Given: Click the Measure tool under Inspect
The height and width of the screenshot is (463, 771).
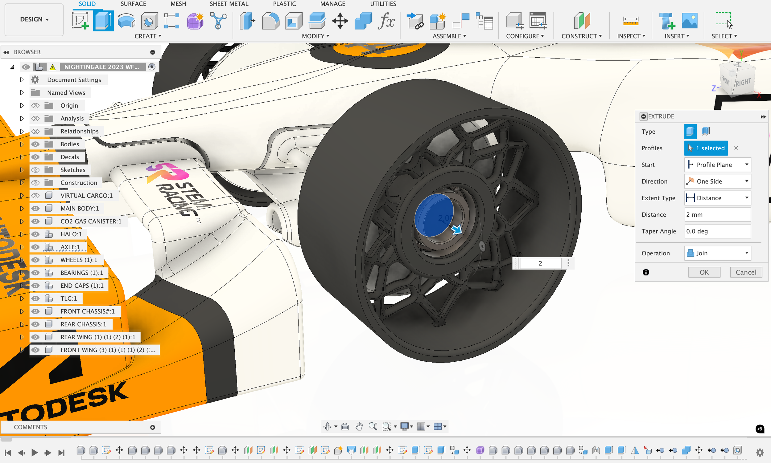Looking at the screenshot, I should click(630, 21).
